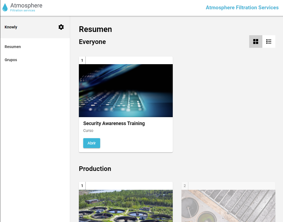Select the Security Awareness Training laptop thumbnail

(x=126, y=91)
